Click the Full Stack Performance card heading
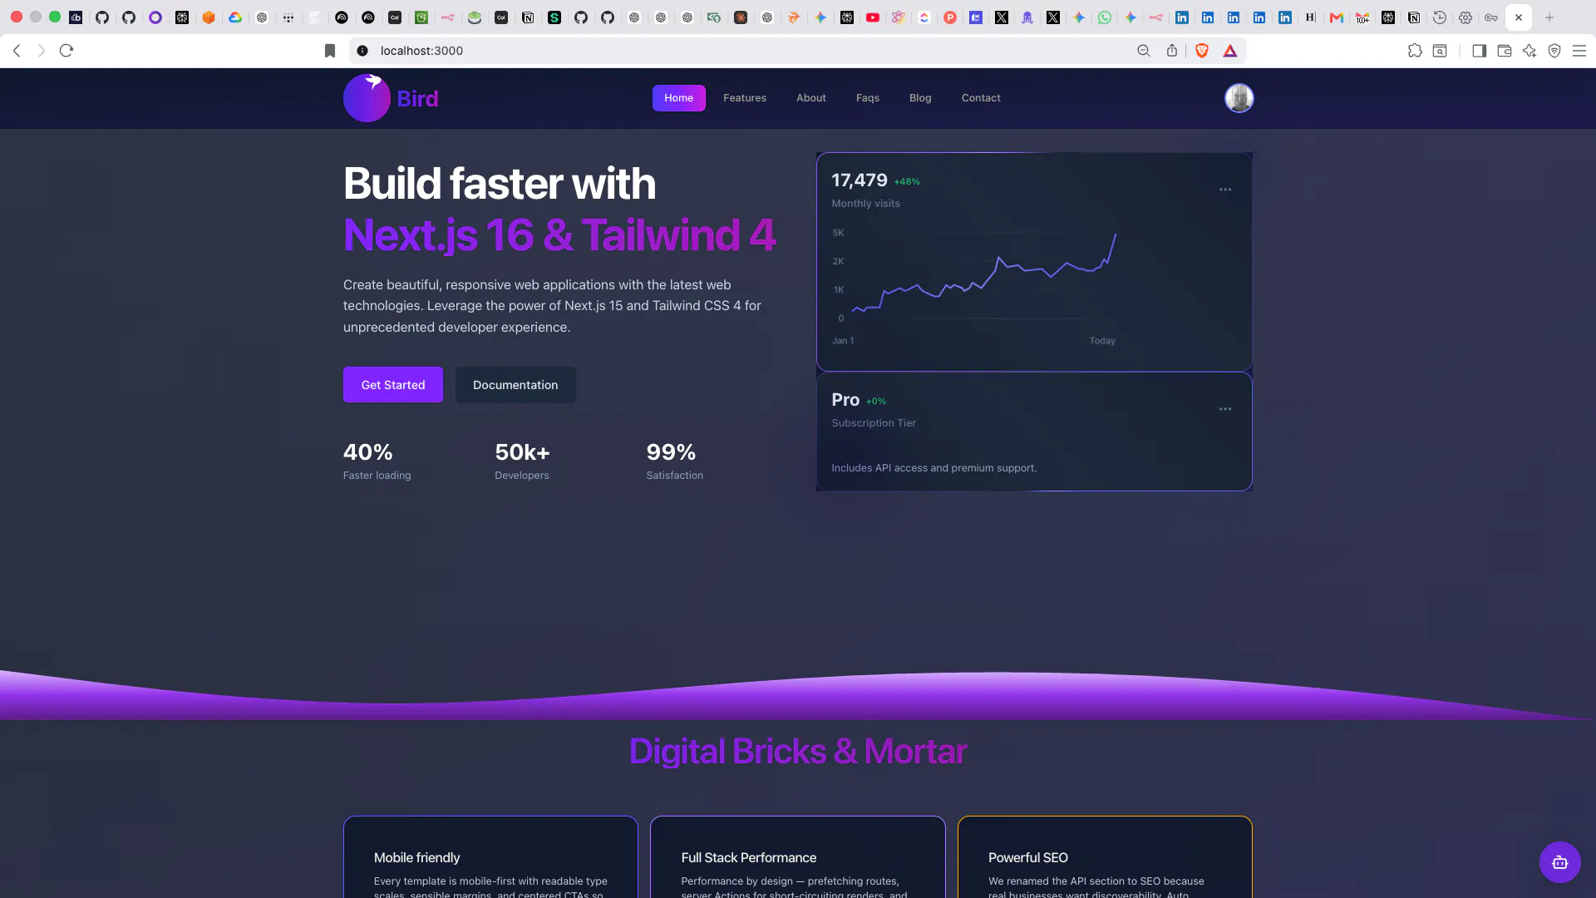This screenshot has width=1596, height=898. (748, 857)
